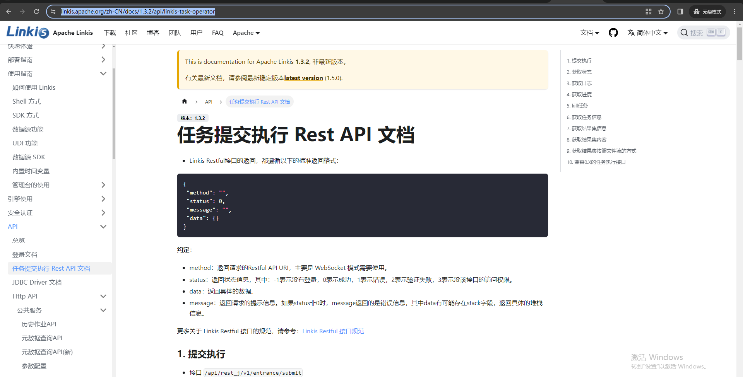Image resolution: width=743 pixels, height=377 pixels.
Task: Click the Linkis logo
Action: [x=27, y=32]
